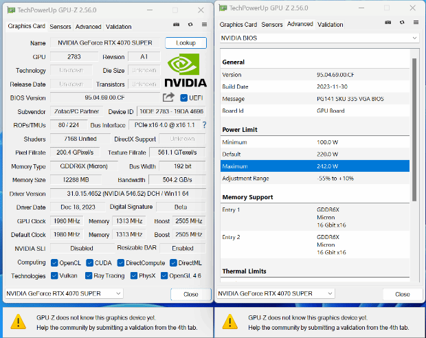Click the vertical scrollbar in Advanced panel
426x338 pixels.
414,131
